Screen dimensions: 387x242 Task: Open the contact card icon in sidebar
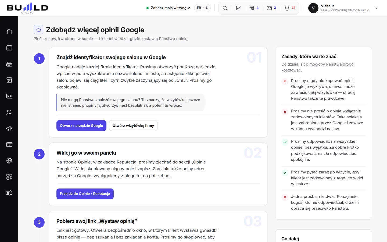[9, 96]
